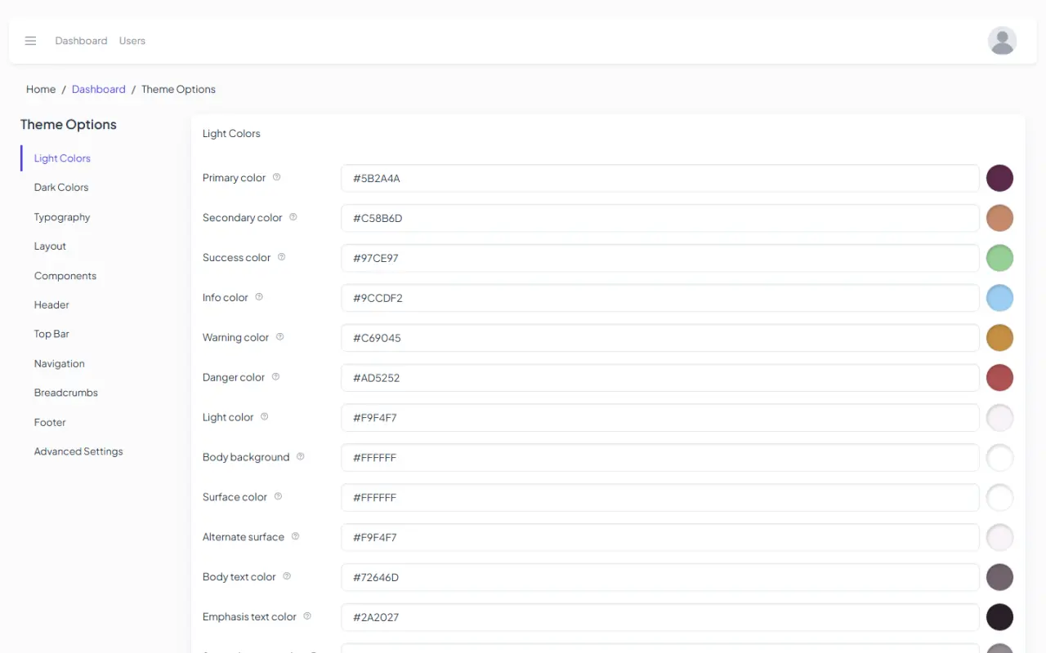Switch to Dark Colors section

pyautogui.click(x=61, y=188)
